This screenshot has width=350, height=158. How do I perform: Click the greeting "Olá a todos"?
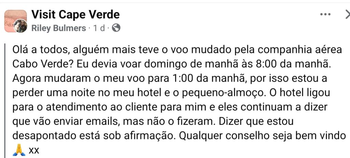40,49
